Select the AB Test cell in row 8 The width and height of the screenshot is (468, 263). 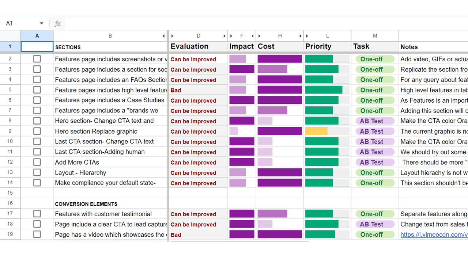click(x=375, y=121)
